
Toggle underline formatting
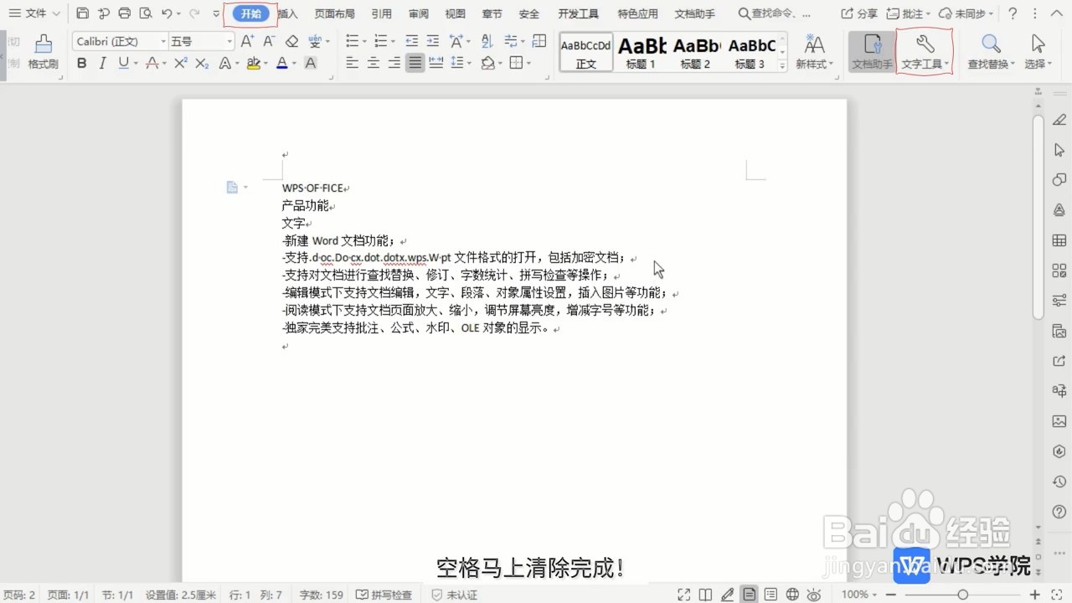tap(123, 63)
